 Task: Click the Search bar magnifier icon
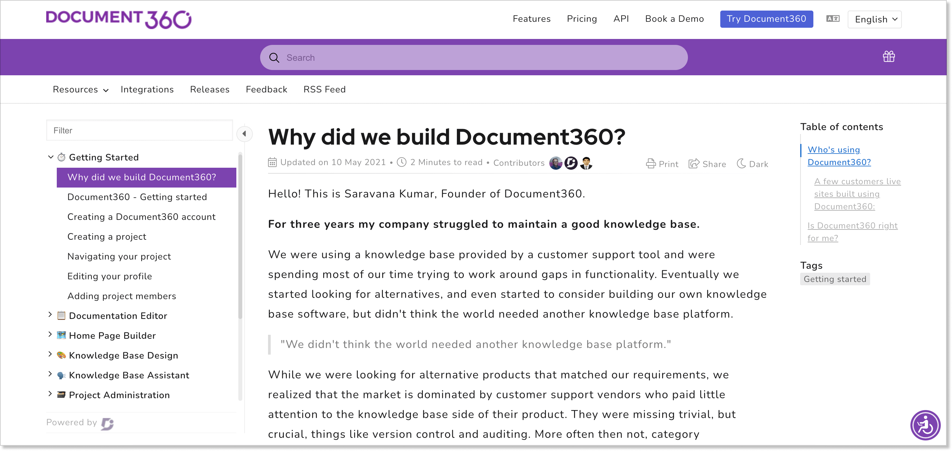(x=275, y=58)
